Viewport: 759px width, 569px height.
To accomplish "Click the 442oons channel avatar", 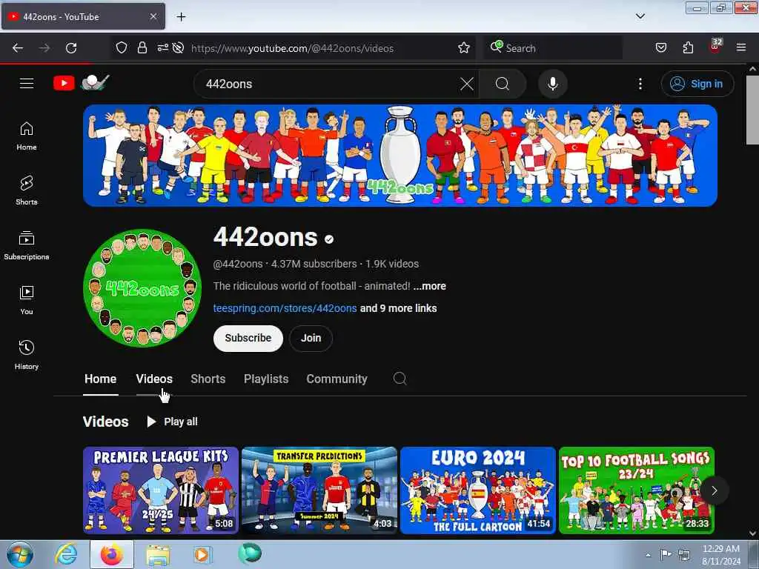I will tap(142, 288).
